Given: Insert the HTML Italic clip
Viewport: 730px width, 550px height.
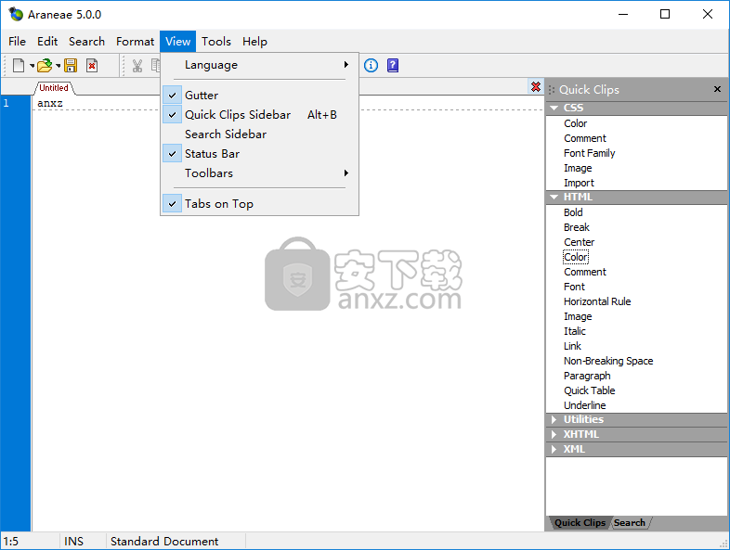Looking at the screenshot, I should [575, 331].
